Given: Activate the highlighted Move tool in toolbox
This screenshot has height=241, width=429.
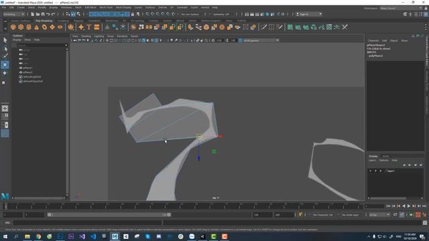Looking at the screenshot, I should (5, 65).
